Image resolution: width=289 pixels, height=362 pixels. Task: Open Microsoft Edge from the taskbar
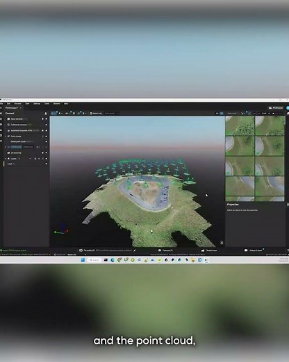(x=113, y=260)
